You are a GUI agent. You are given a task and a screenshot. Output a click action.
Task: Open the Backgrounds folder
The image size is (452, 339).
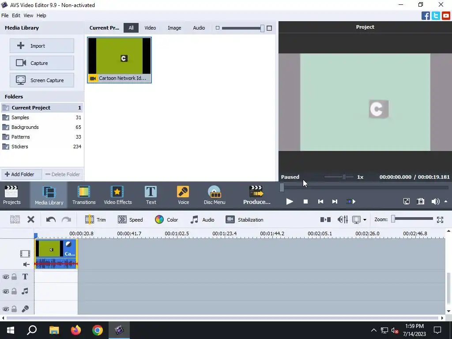[x=42, y=127]
